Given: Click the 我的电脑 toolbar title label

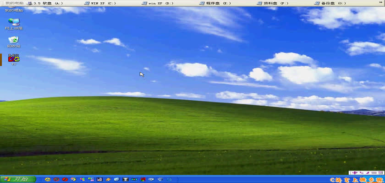Looking at the screenshot, I should tap(15, 3).
